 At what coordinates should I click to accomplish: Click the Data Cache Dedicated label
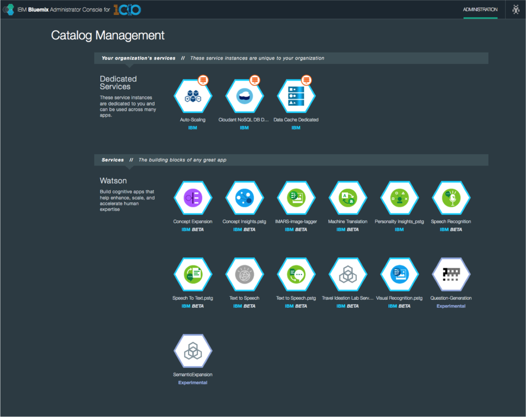(x=296, y=120)
